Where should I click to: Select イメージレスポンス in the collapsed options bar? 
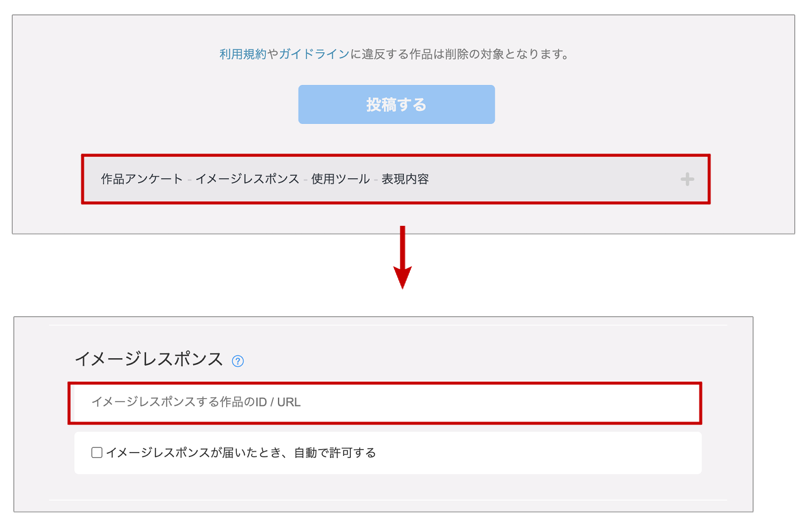click(247, 179)
